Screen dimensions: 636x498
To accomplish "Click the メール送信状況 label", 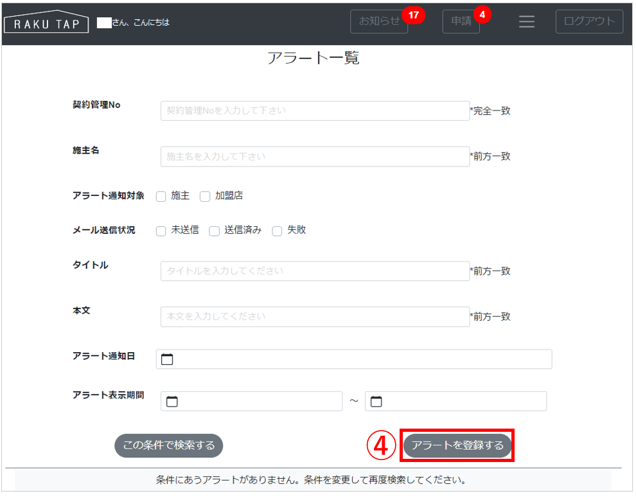I will pyautogui.click(x=104, y=230).
